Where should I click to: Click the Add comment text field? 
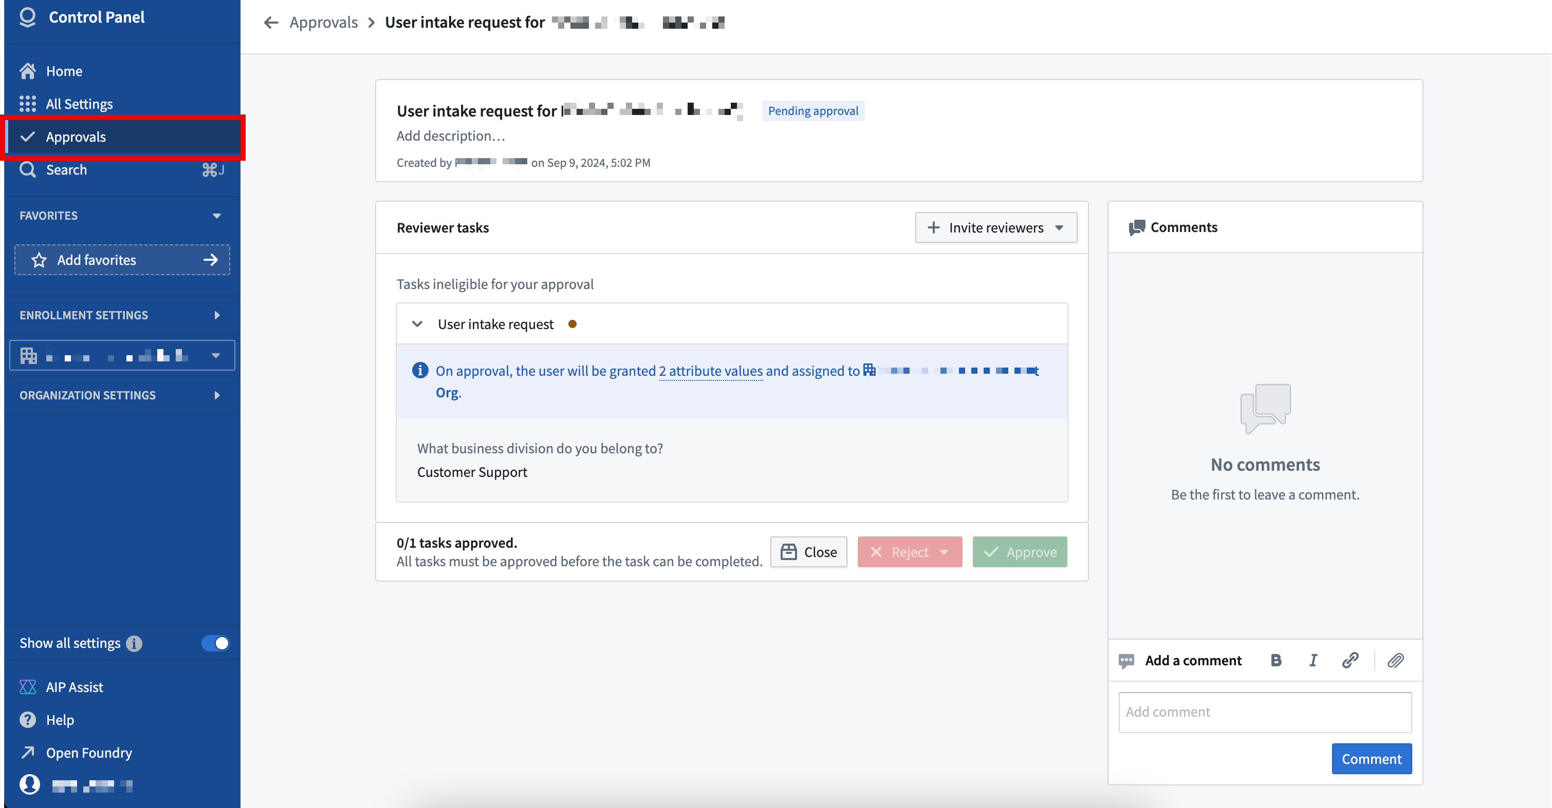tap(1265, 713)
